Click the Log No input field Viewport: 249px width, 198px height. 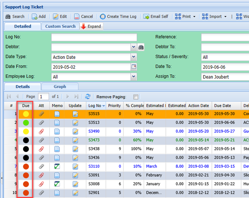(x=94, y=37)
